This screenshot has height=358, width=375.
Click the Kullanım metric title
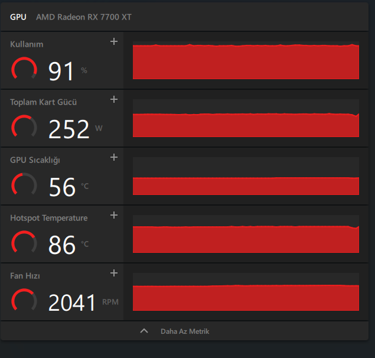tap(27, 44)
